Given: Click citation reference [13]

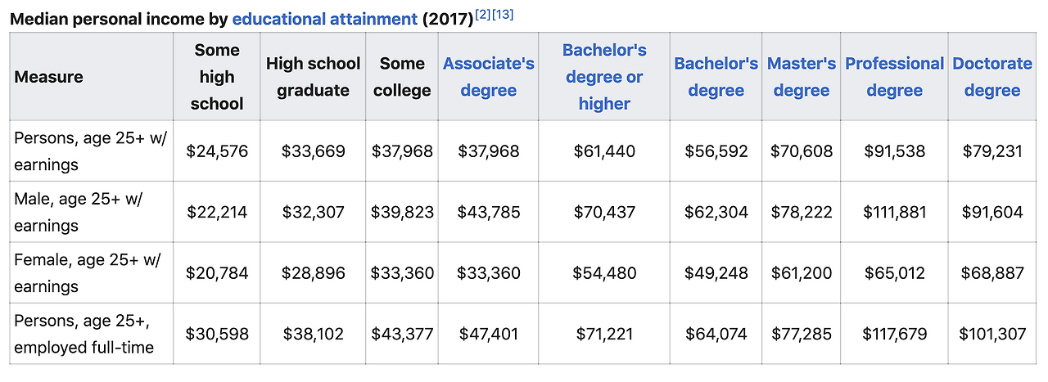Looking at the screenshot, I should click(503, 15).
